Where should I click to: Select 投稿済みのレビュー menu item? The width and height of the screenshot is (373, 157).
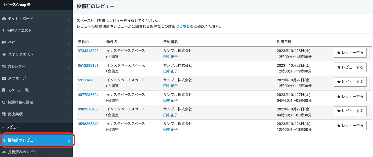36,152
